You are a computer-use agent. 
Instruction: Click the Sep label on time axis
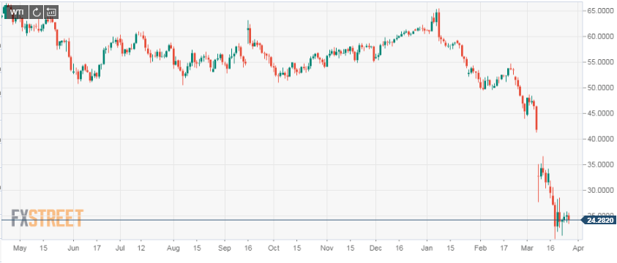pos(224,248)
